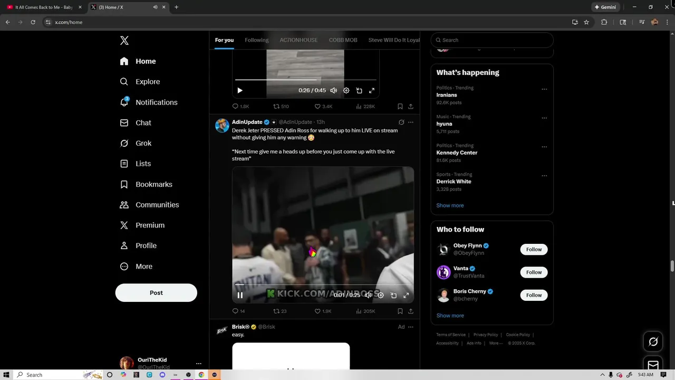675x380 pixels.
Task: Open Explore in the sidebar
Action: [x=140, y=82]
